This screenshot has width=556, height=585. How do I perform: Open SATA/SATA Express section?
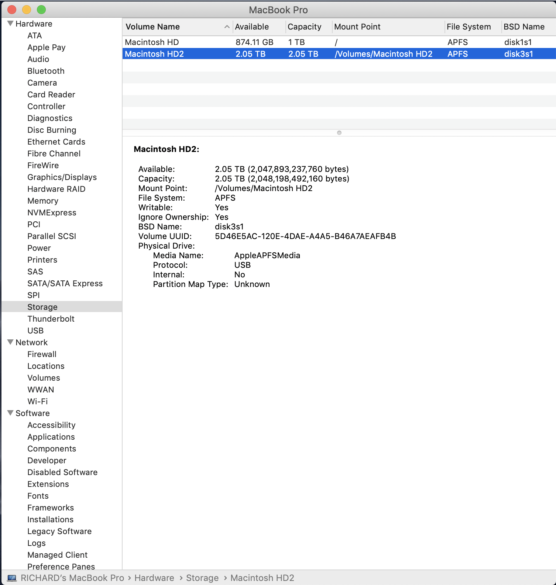pyautogui.click(x=65, y=283)
